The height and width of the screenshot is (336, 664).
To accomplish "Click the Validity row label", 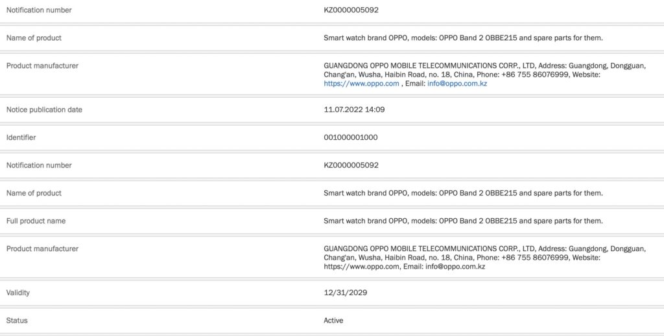I will pyautogui.click(x=18, y=293).
